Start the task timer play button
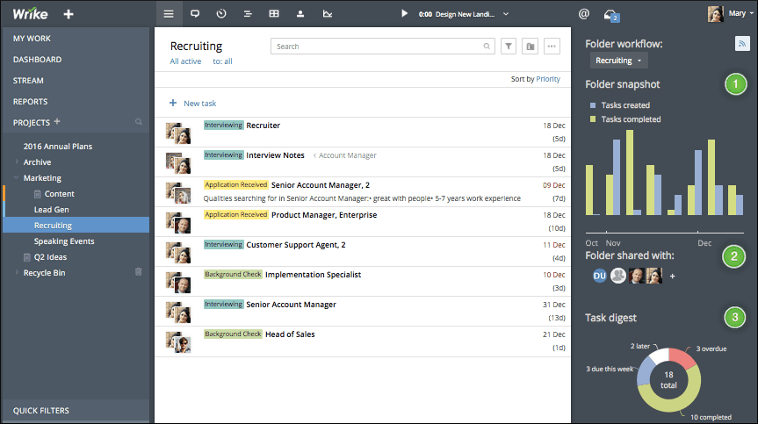The image size is (758, 424). 405,13
